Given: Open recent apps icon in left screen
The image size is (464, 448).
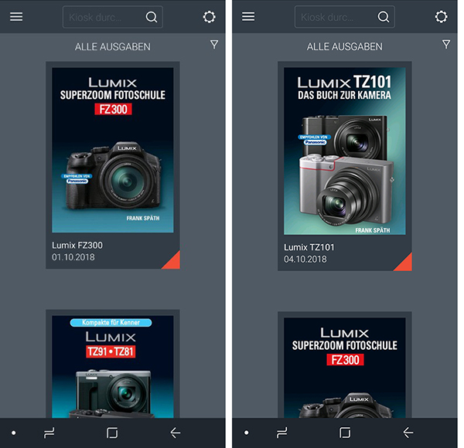Looking at the screenshot, I should pyautogui.click(x=49, y=433).
